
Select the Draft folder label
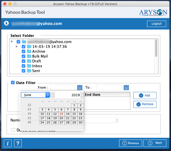click(x=37, y=61)
